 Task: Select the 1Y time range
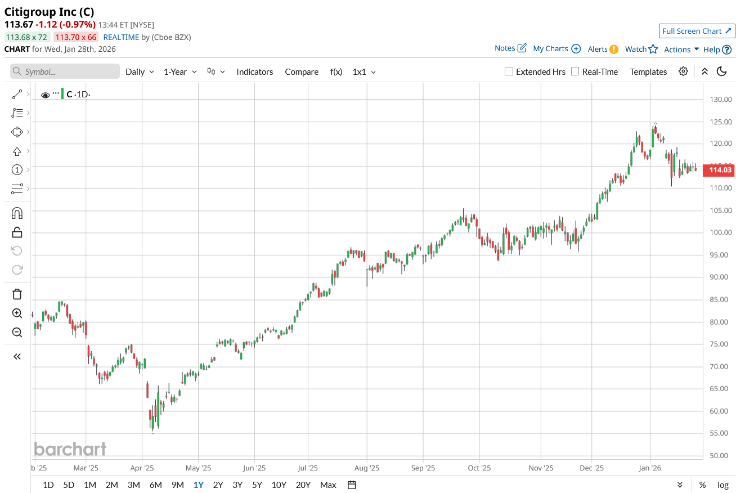[199, 485]
